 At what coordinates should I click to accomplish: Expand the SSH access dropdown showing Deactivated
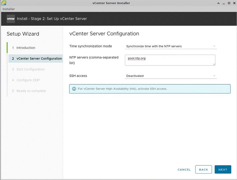(171, 76)
